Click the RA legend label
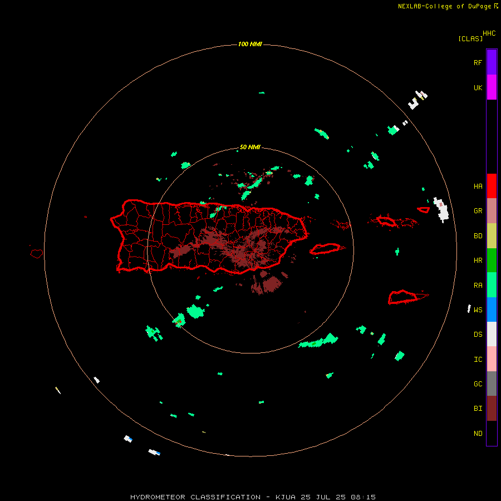This screenshot has width=501, height=501. [478, 286]
